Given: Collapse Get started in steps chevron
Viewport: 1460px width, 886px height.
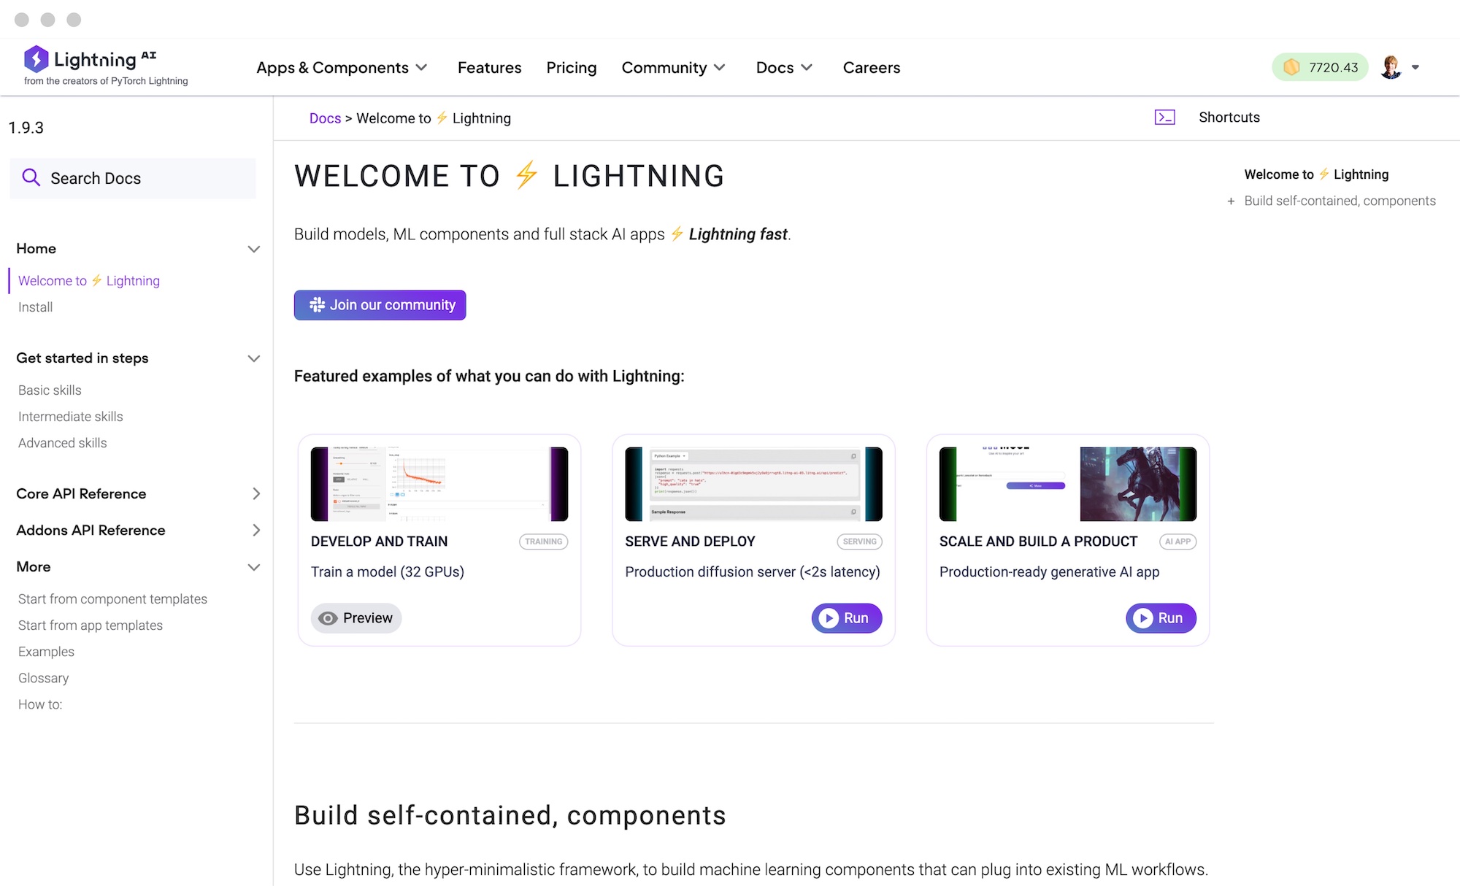Looking at the screenshot, I should pos(254,358).
